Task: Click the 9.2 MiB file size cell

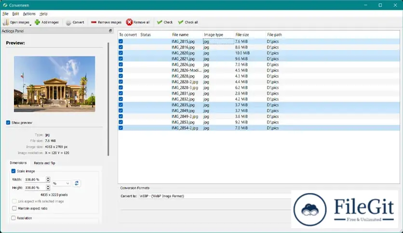Action: coord(242,122)
